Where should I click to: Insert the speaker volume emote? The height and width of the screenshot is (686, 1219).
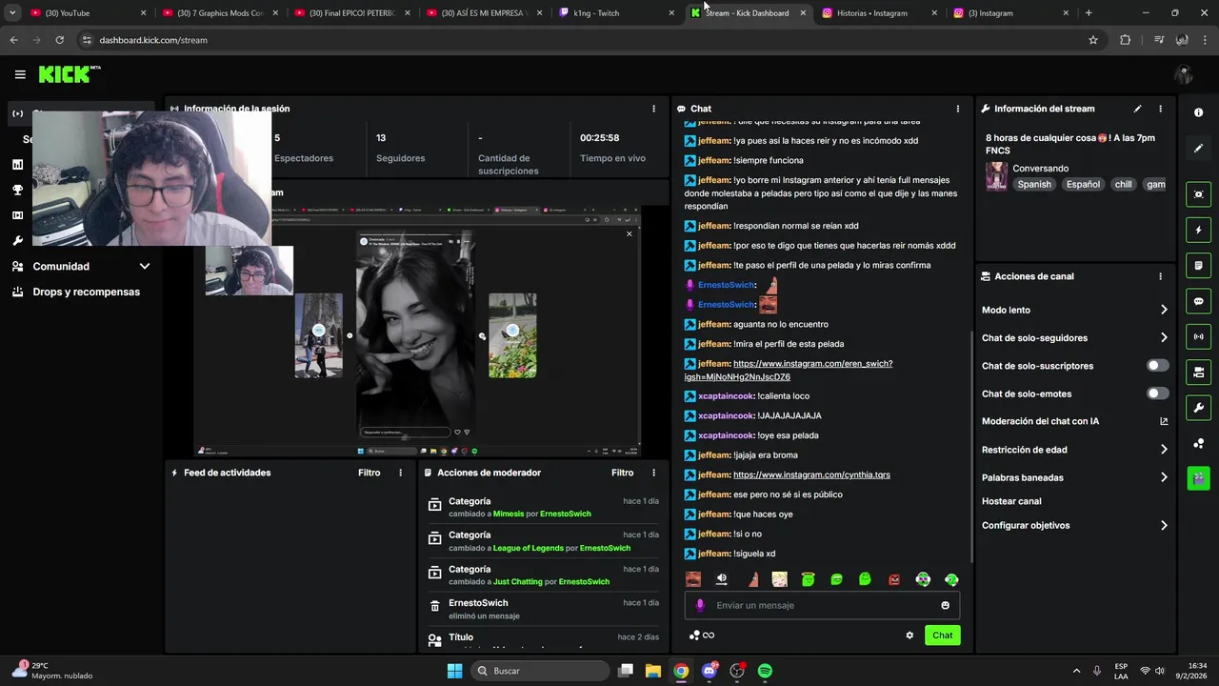722,578
